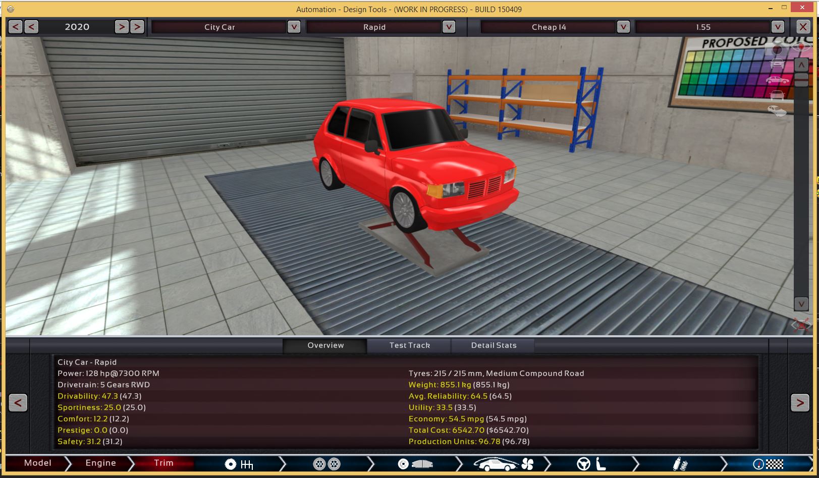Screen dimensions: 819x478
Task: Click the year value 2020
Action: tap(77, 27)
